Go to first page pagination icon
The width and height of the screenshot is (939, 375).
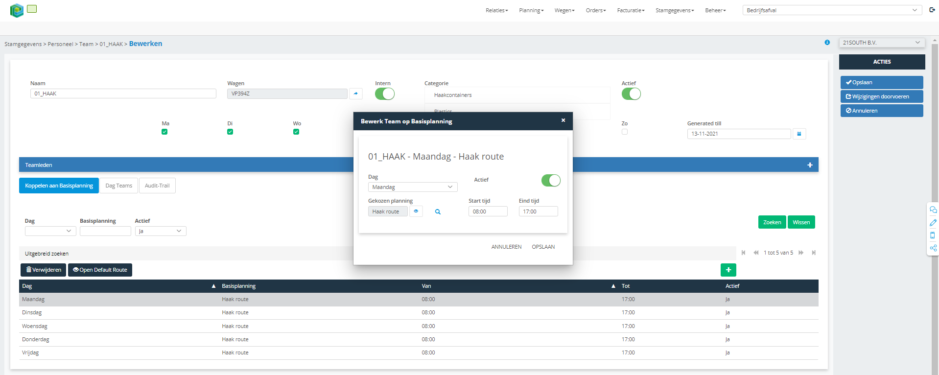[744, 253]
